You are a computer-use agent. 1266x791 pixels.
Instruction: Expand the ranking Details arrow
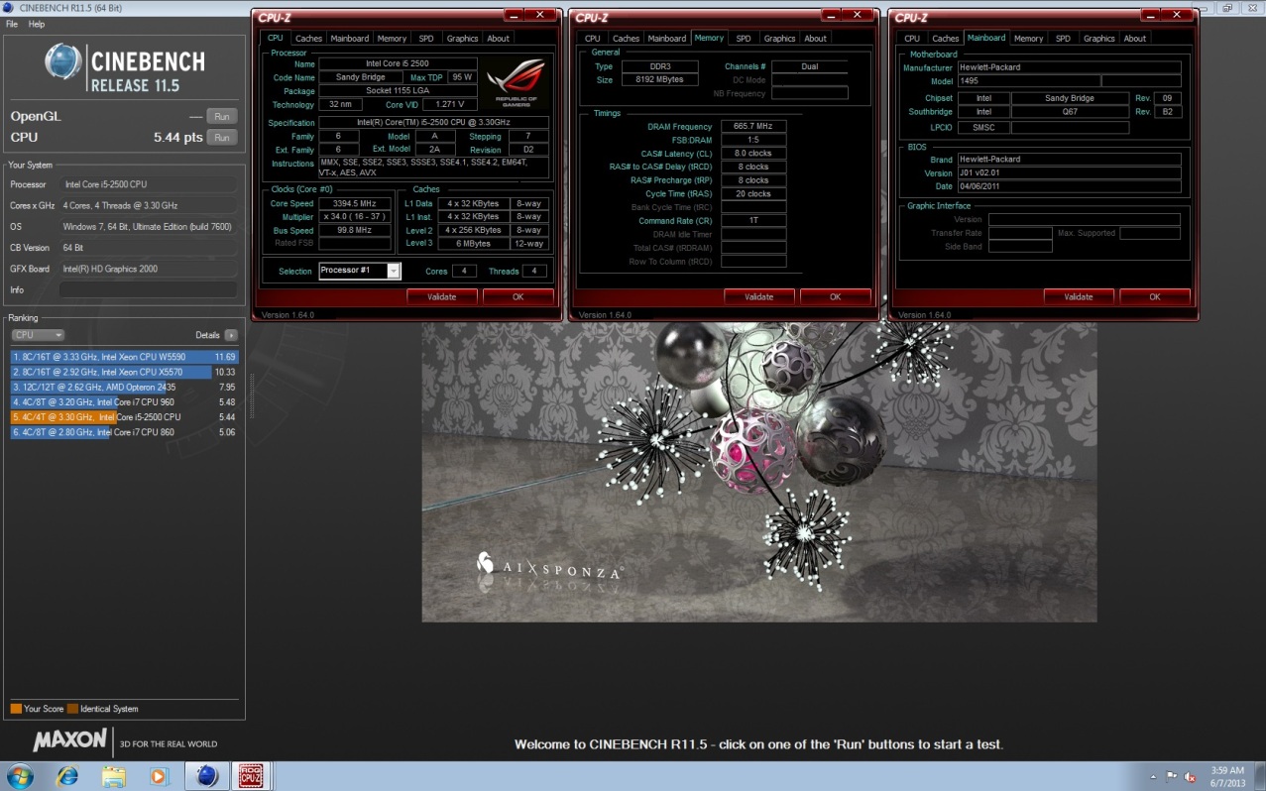[x=231, y=335]
